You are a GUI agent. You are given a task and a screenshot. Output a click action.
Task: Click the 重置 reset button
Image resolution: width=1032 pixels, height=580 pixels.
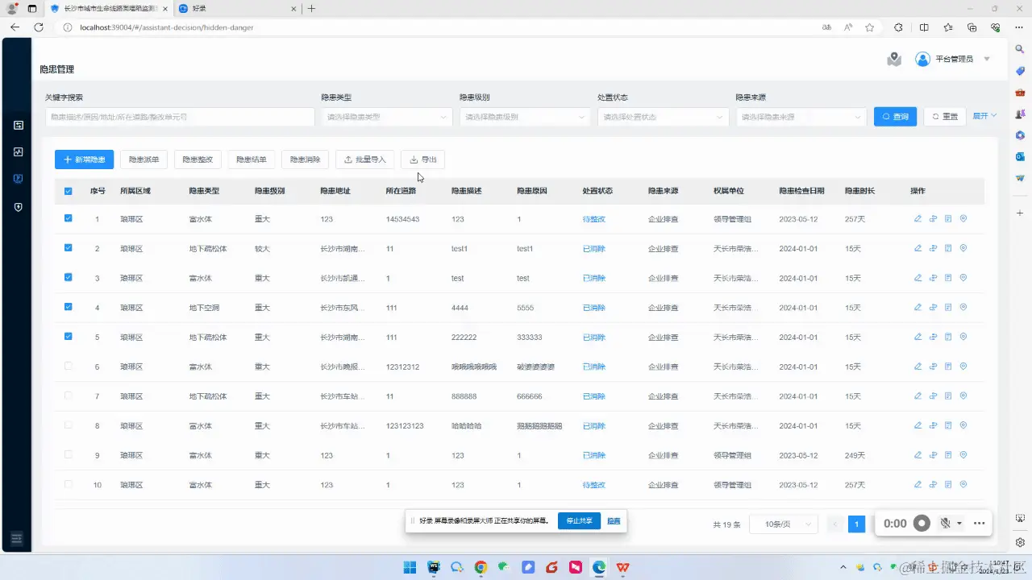(945, 117)
